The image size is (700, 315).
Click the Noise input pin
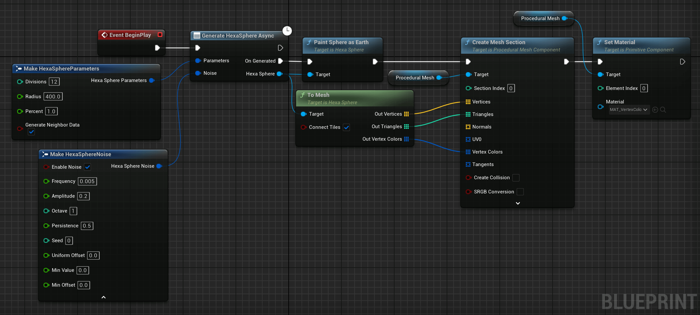point(198,73)
